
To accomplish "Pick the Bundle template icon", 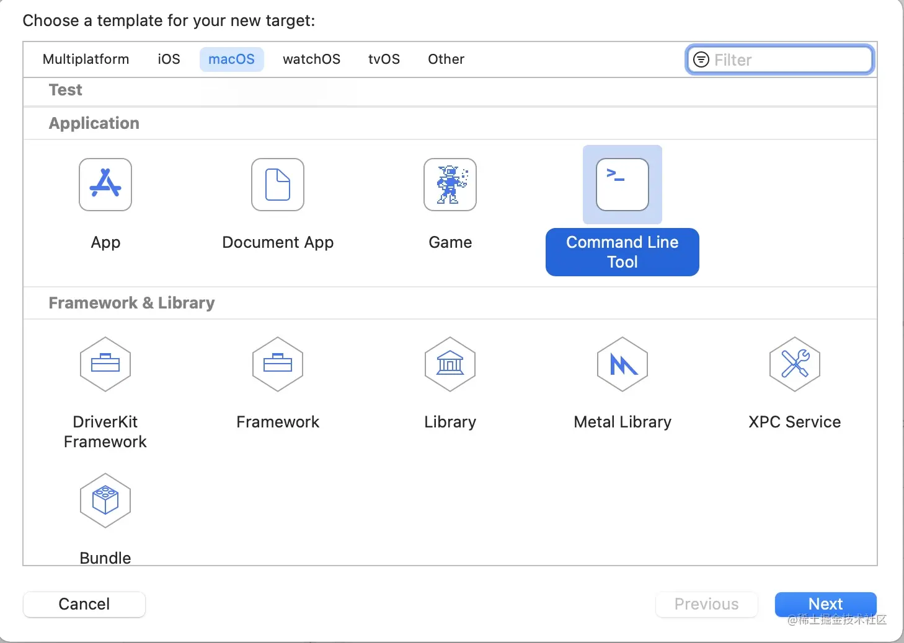I will pyautogui.click(x=105, y=501).
